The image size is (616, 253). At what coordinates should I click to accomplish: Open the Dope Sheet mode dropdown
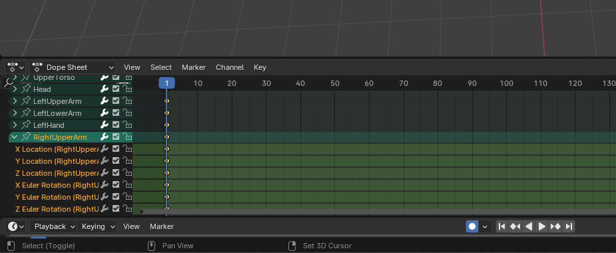pyautogui.click(x=73, y=67)
